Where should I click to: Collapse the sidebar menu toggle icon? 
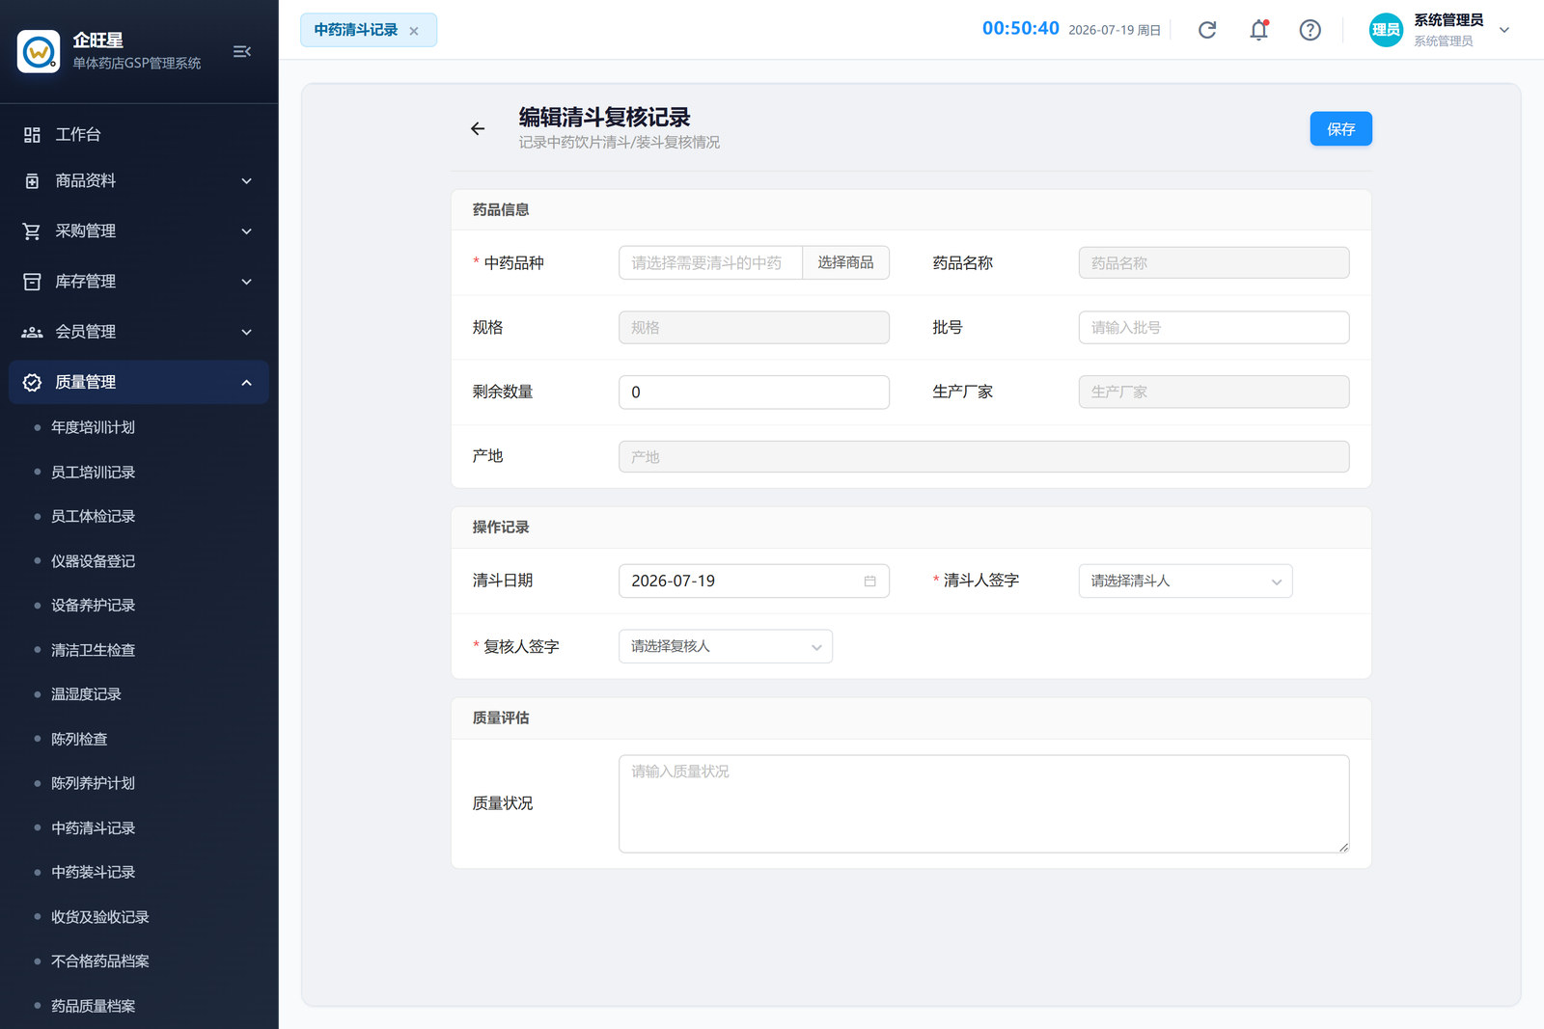[242, 51]
